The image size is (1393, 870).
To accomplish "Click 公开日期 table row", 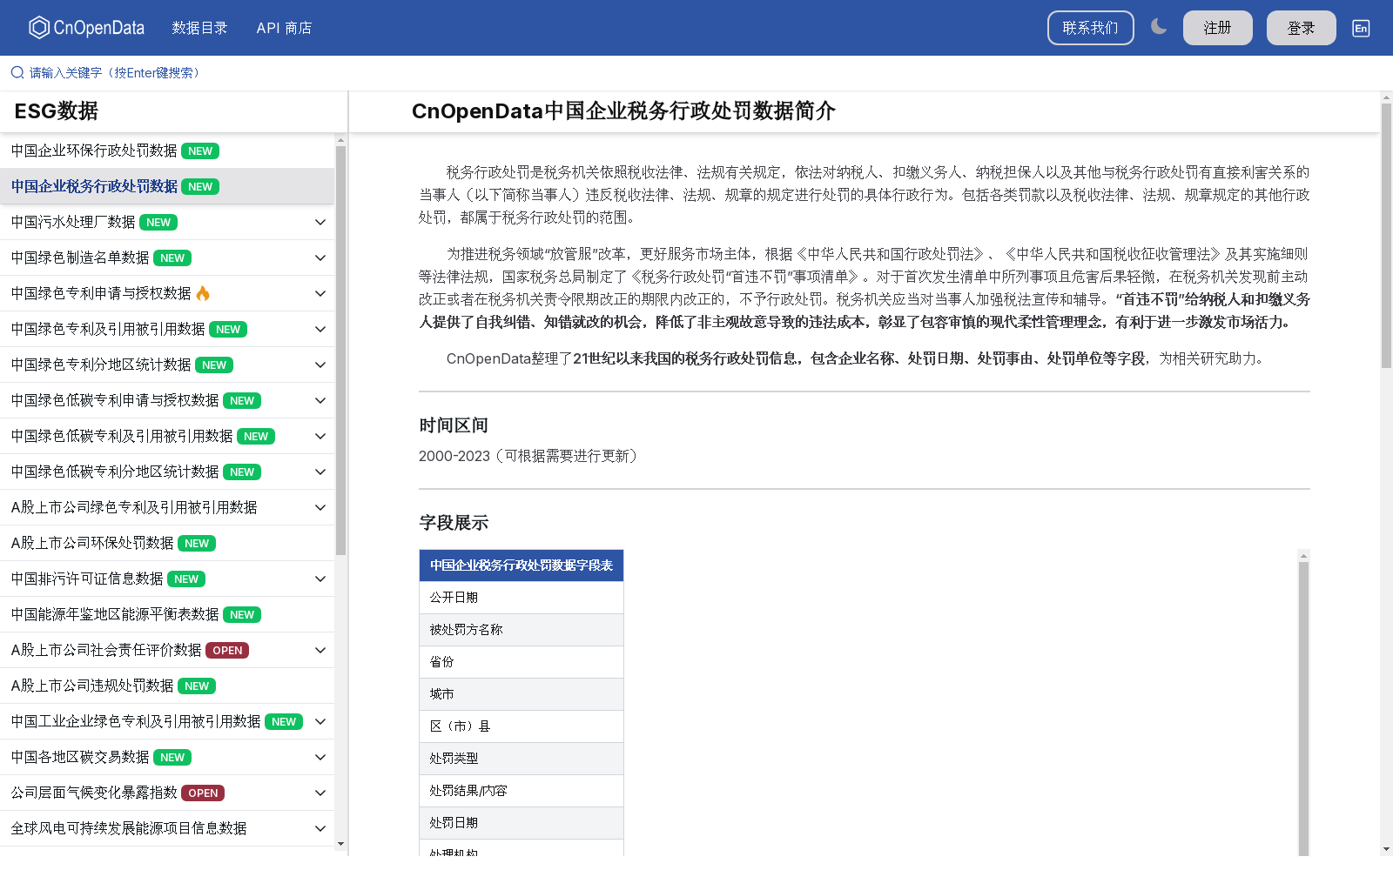I will pos(522,598).
